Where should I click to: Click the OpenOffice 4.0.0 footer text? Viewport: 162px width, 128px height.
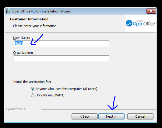click(19, 109)
